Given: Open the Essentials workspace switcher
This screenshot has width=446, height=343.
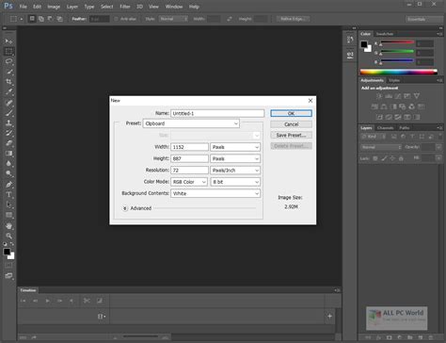Looking at the screenshot, I should 424,19.
